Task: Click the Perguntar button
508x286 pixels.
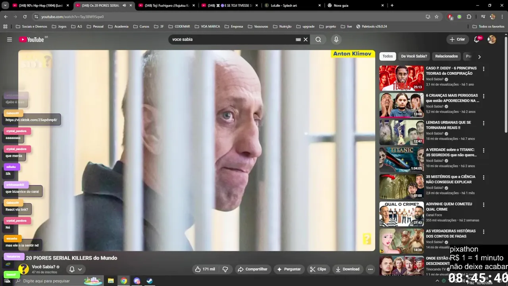Action: (289, 269)
